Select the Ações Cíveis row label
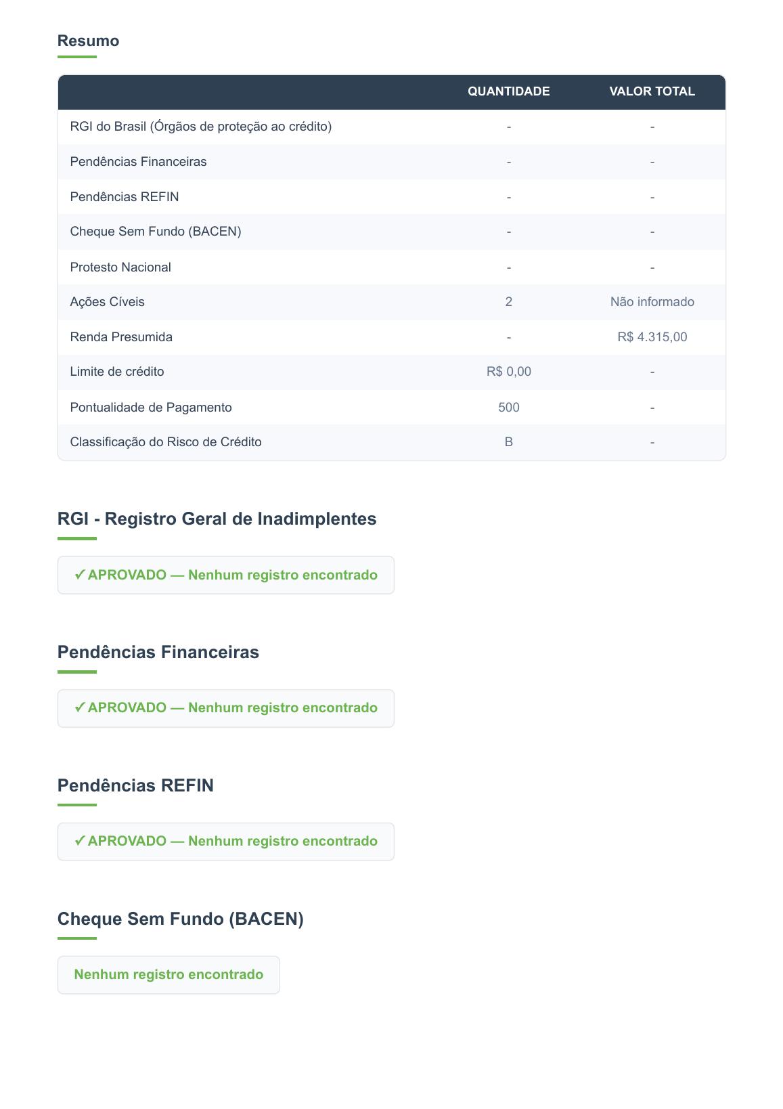Image resolution: width=783 pixels, height=1109 pixels. point(107,302)
